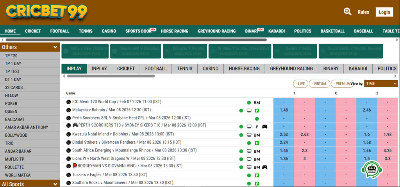Click the f icon in Perth Scorchers T10 row
This screenshot has height=187, width=400.
257,126
